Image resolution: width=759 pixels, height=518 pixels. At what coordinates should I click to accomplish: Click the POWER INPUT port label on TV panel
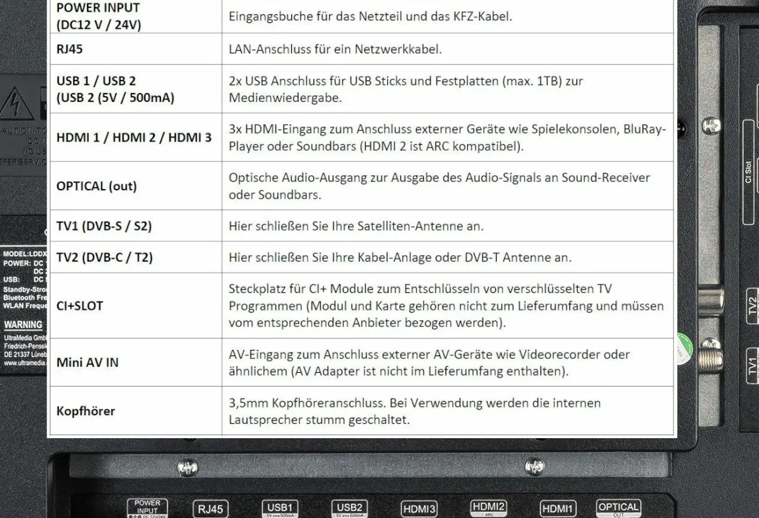[147, 508]
